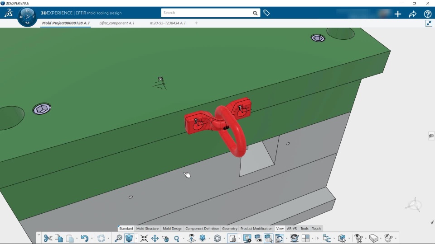Screen dimensions: 435x244
Task: Click the monitor with gear display icon
Action: [x=247, y=238]
